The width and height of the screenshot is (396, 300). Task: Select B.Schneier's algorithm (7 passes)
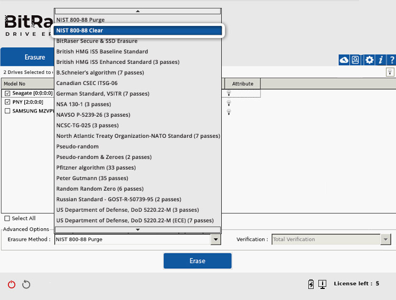coord(138,72)
